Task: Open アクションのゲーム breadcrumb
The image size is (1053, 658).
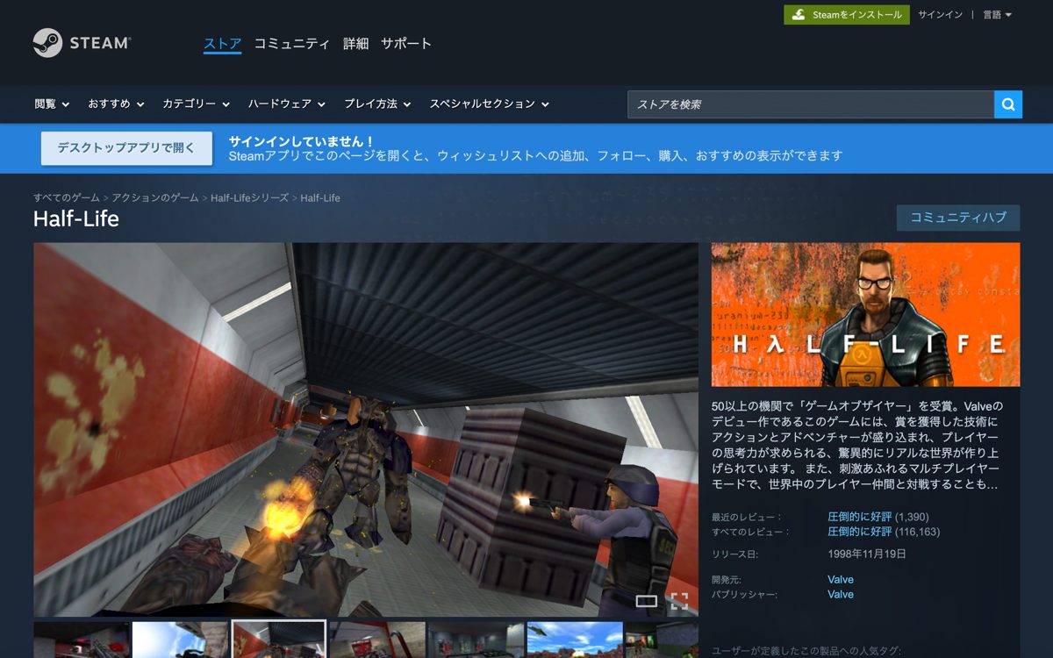Action: 155,198
